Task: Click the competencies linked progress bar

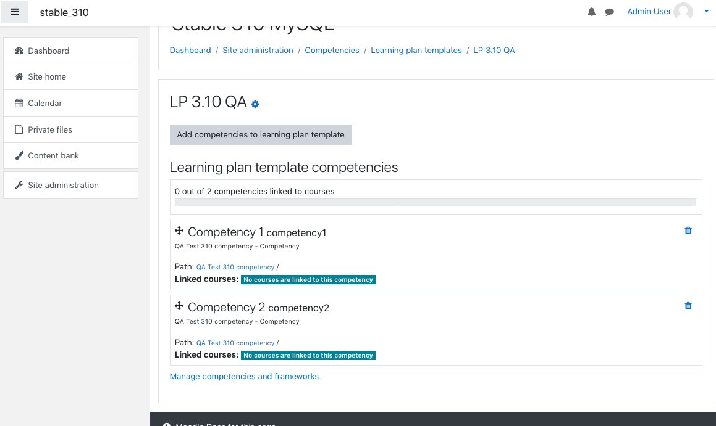Action: pos(436,202)
